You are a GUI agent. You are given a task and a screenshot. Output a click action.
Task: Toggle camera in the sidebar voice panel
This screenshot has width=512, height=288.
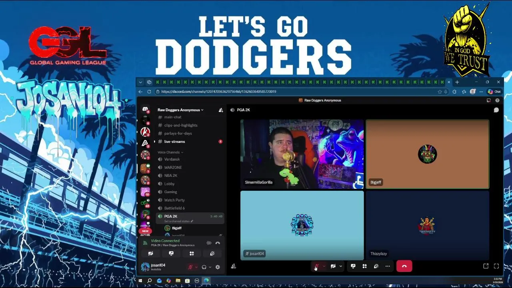pos(151,253)
